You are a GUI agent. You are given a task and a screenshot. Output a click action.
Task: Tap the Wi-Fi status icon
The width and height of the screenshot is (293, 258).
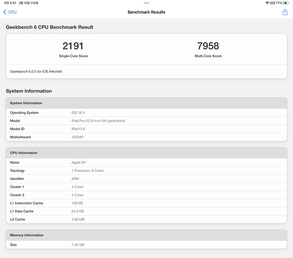pyautogui.click(x=267, y=3)
